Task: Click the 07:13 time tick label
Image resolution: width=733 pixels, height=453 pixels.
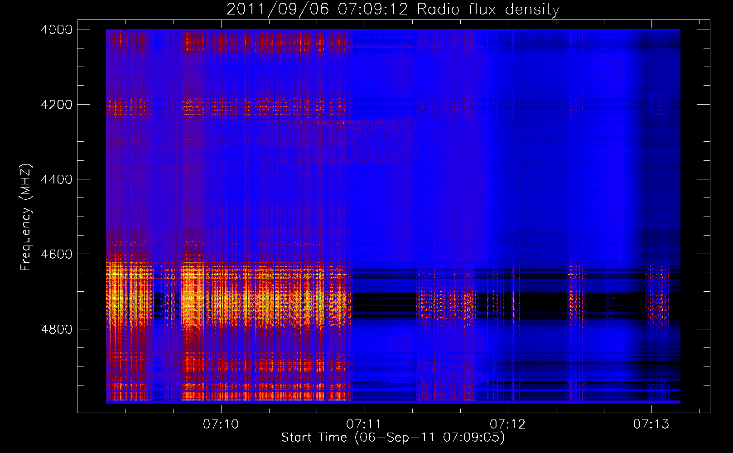Action: point(651,424)
